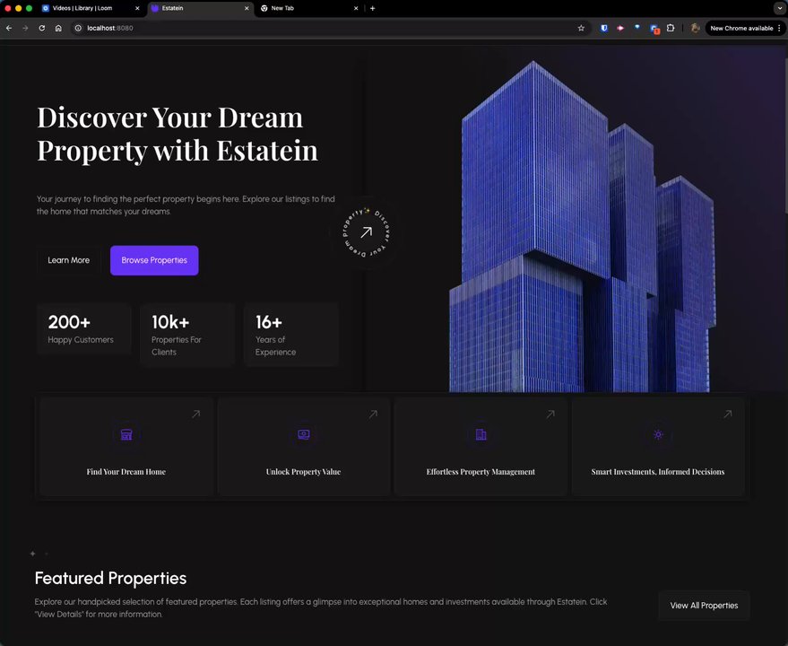Reload the localhost page
788x646 pixels.
point(42,28)
